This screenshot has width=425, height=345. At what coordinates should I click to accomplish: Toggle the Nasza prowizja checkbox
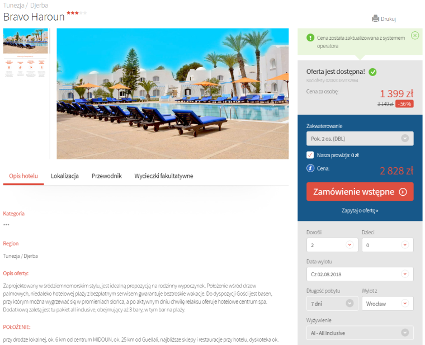[310, 155]
